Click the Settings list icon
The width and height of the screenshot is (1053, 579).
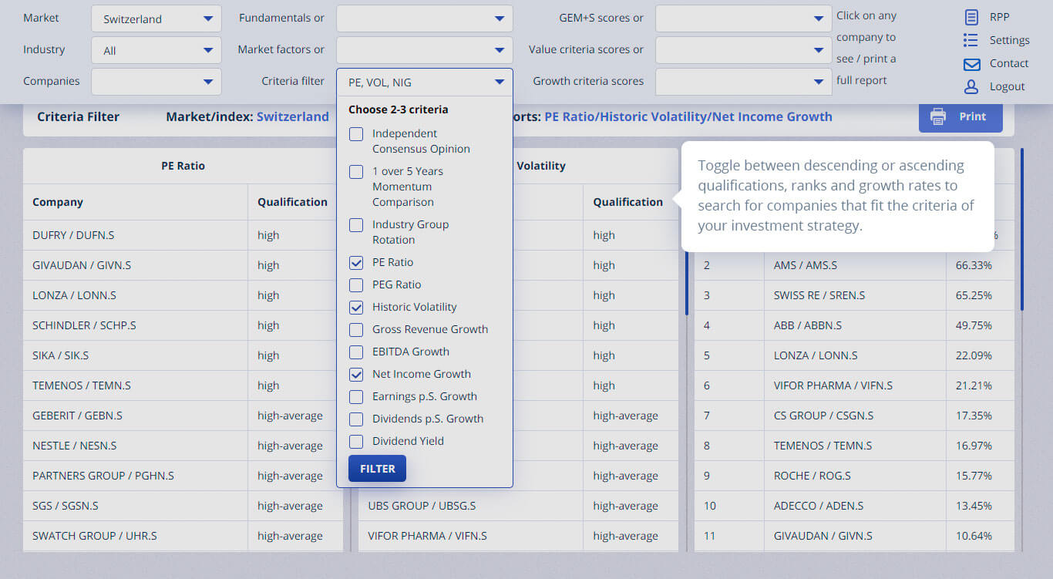(971, 40)
